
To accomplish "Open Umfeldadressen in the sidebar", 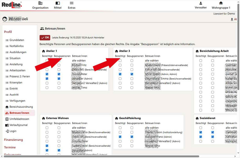I will point(19,119).
